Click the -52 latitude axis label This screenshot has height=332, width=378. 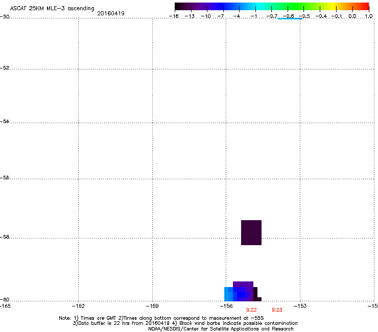tap(5, 68)
